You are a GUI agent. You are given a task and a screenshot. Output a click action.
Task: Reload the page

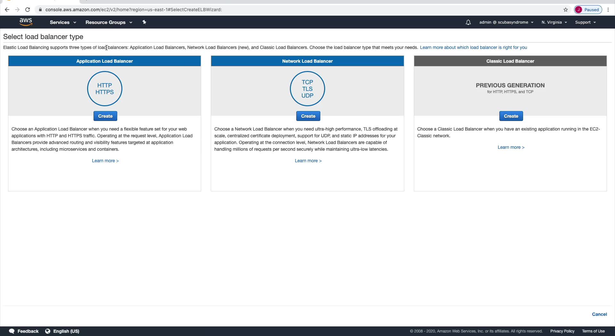(x=28, y=10)
